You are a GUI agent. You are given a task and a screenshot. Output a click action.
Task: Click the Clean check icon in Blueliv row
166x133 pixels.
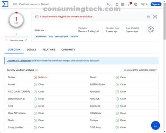(x=35, y=120)
